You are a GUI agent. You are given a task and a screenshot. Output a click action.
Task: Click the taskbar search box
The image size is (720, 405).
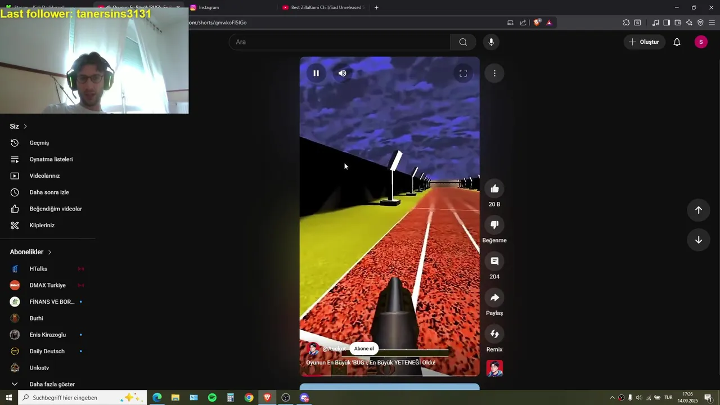pos(83,398)
